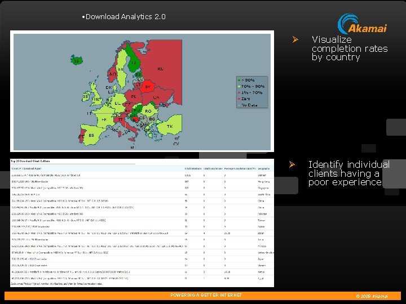406x304 pixels.
Task: Select Belarus (BY) on the map
Action: pyautogui.click(x=148, y=87)
